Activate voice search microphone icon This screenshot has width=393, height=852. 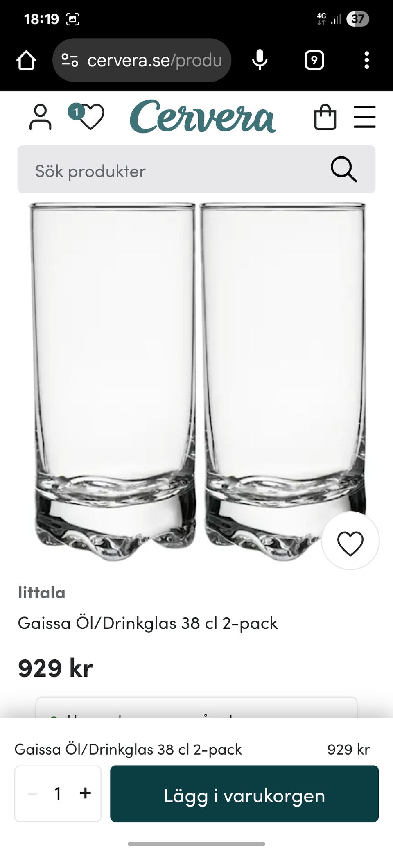point(260,60)
